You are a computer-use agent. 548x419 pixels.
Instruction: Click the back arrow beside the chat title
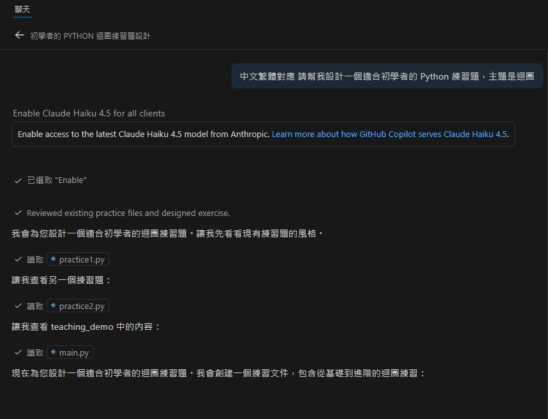click(x=19, y=36)
